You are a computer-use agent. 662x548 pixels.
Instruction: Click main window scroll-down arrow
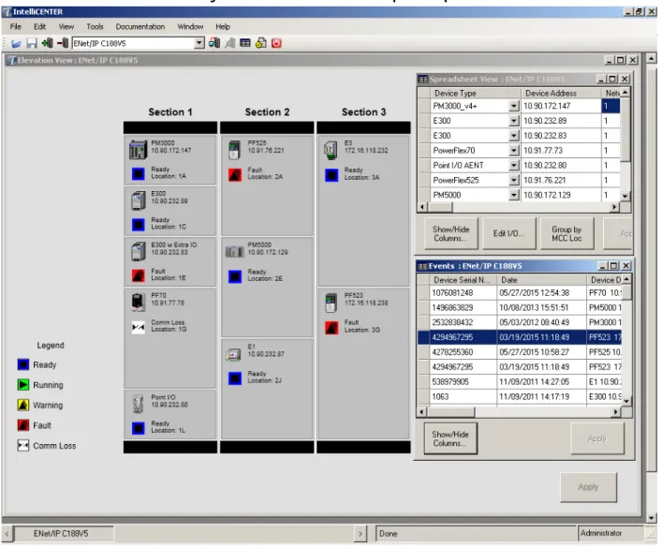(652, 518)
